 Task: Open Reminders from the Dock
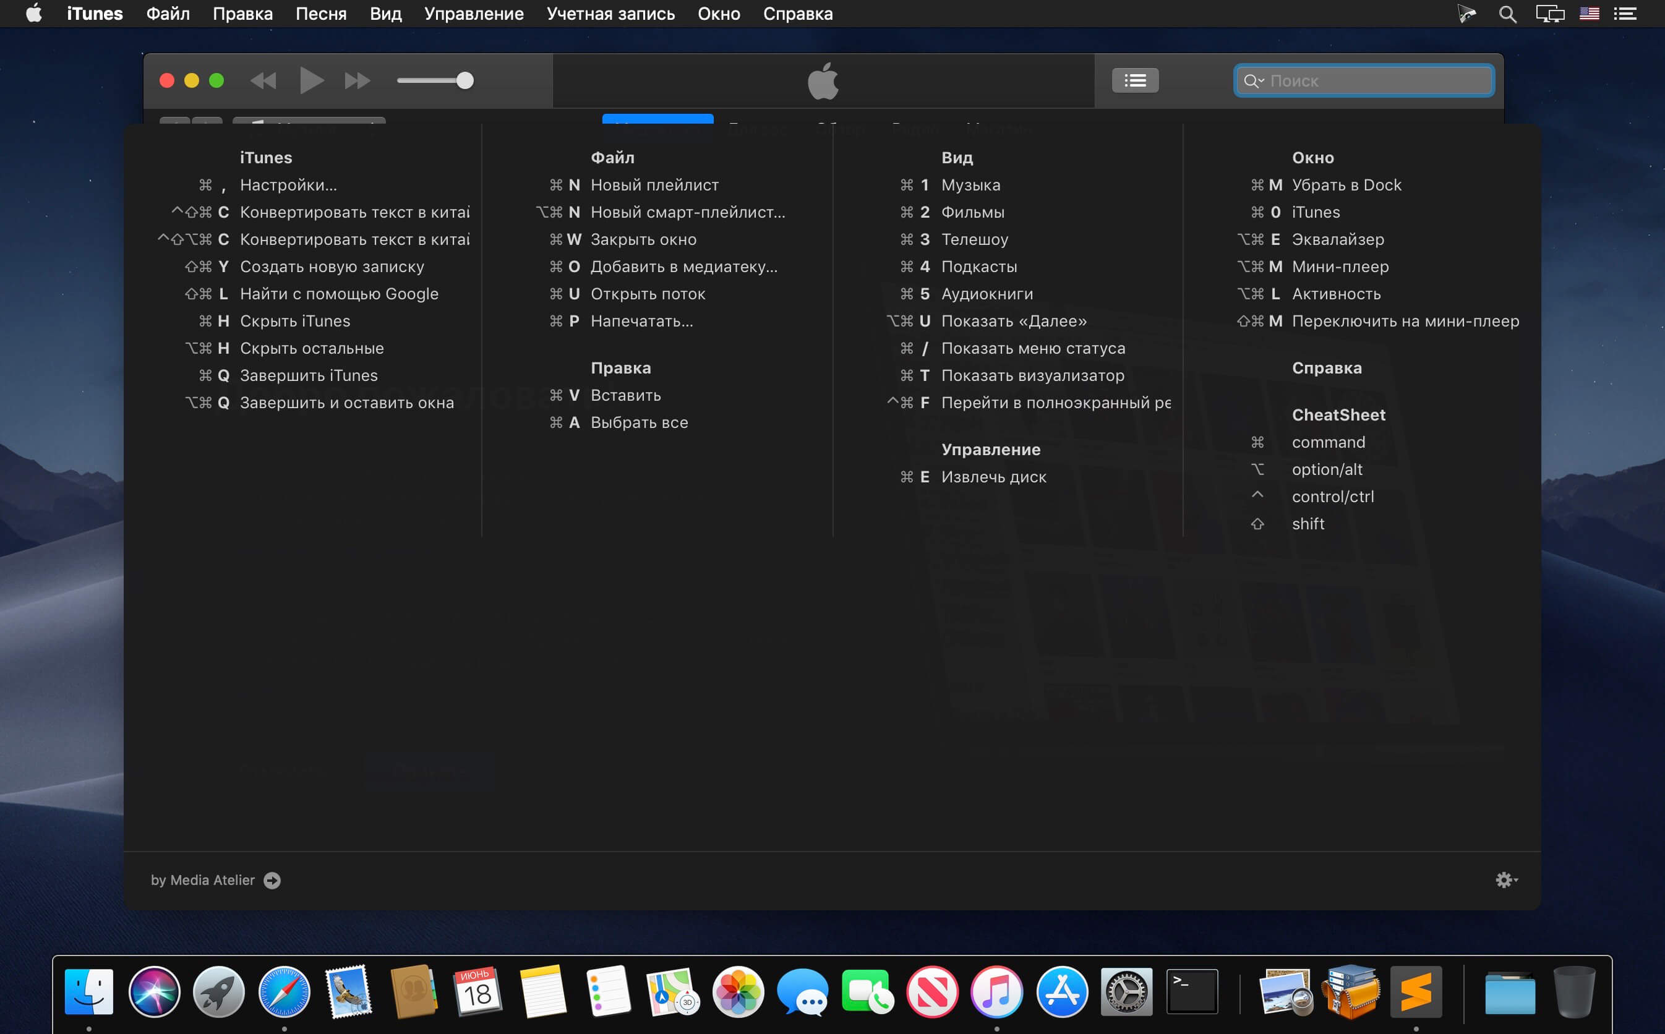point(608,991)
